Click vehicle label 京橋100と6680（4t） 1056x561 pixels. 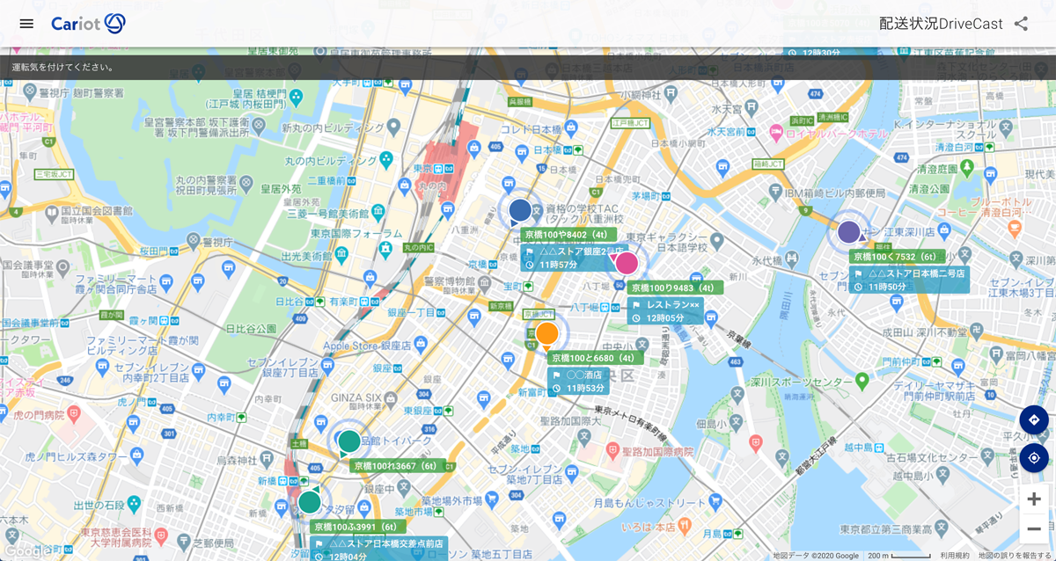click(x=595, y=358)
